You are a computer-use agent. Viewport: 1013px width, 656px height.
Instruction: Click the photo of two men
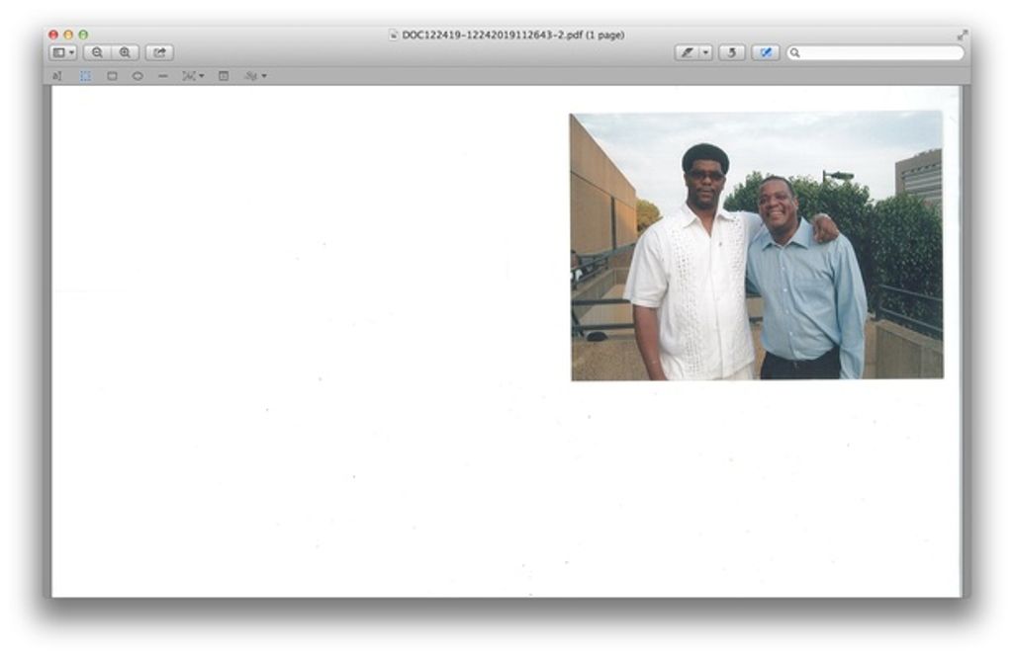click(x=757, y=246)
